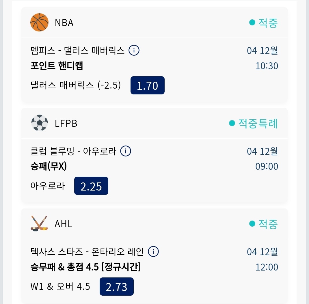Select the LFPB league title

[x=66, y=123]
